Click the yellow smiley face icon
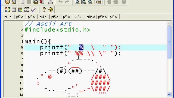The image size is (174, 98). (x=51, y=10)
